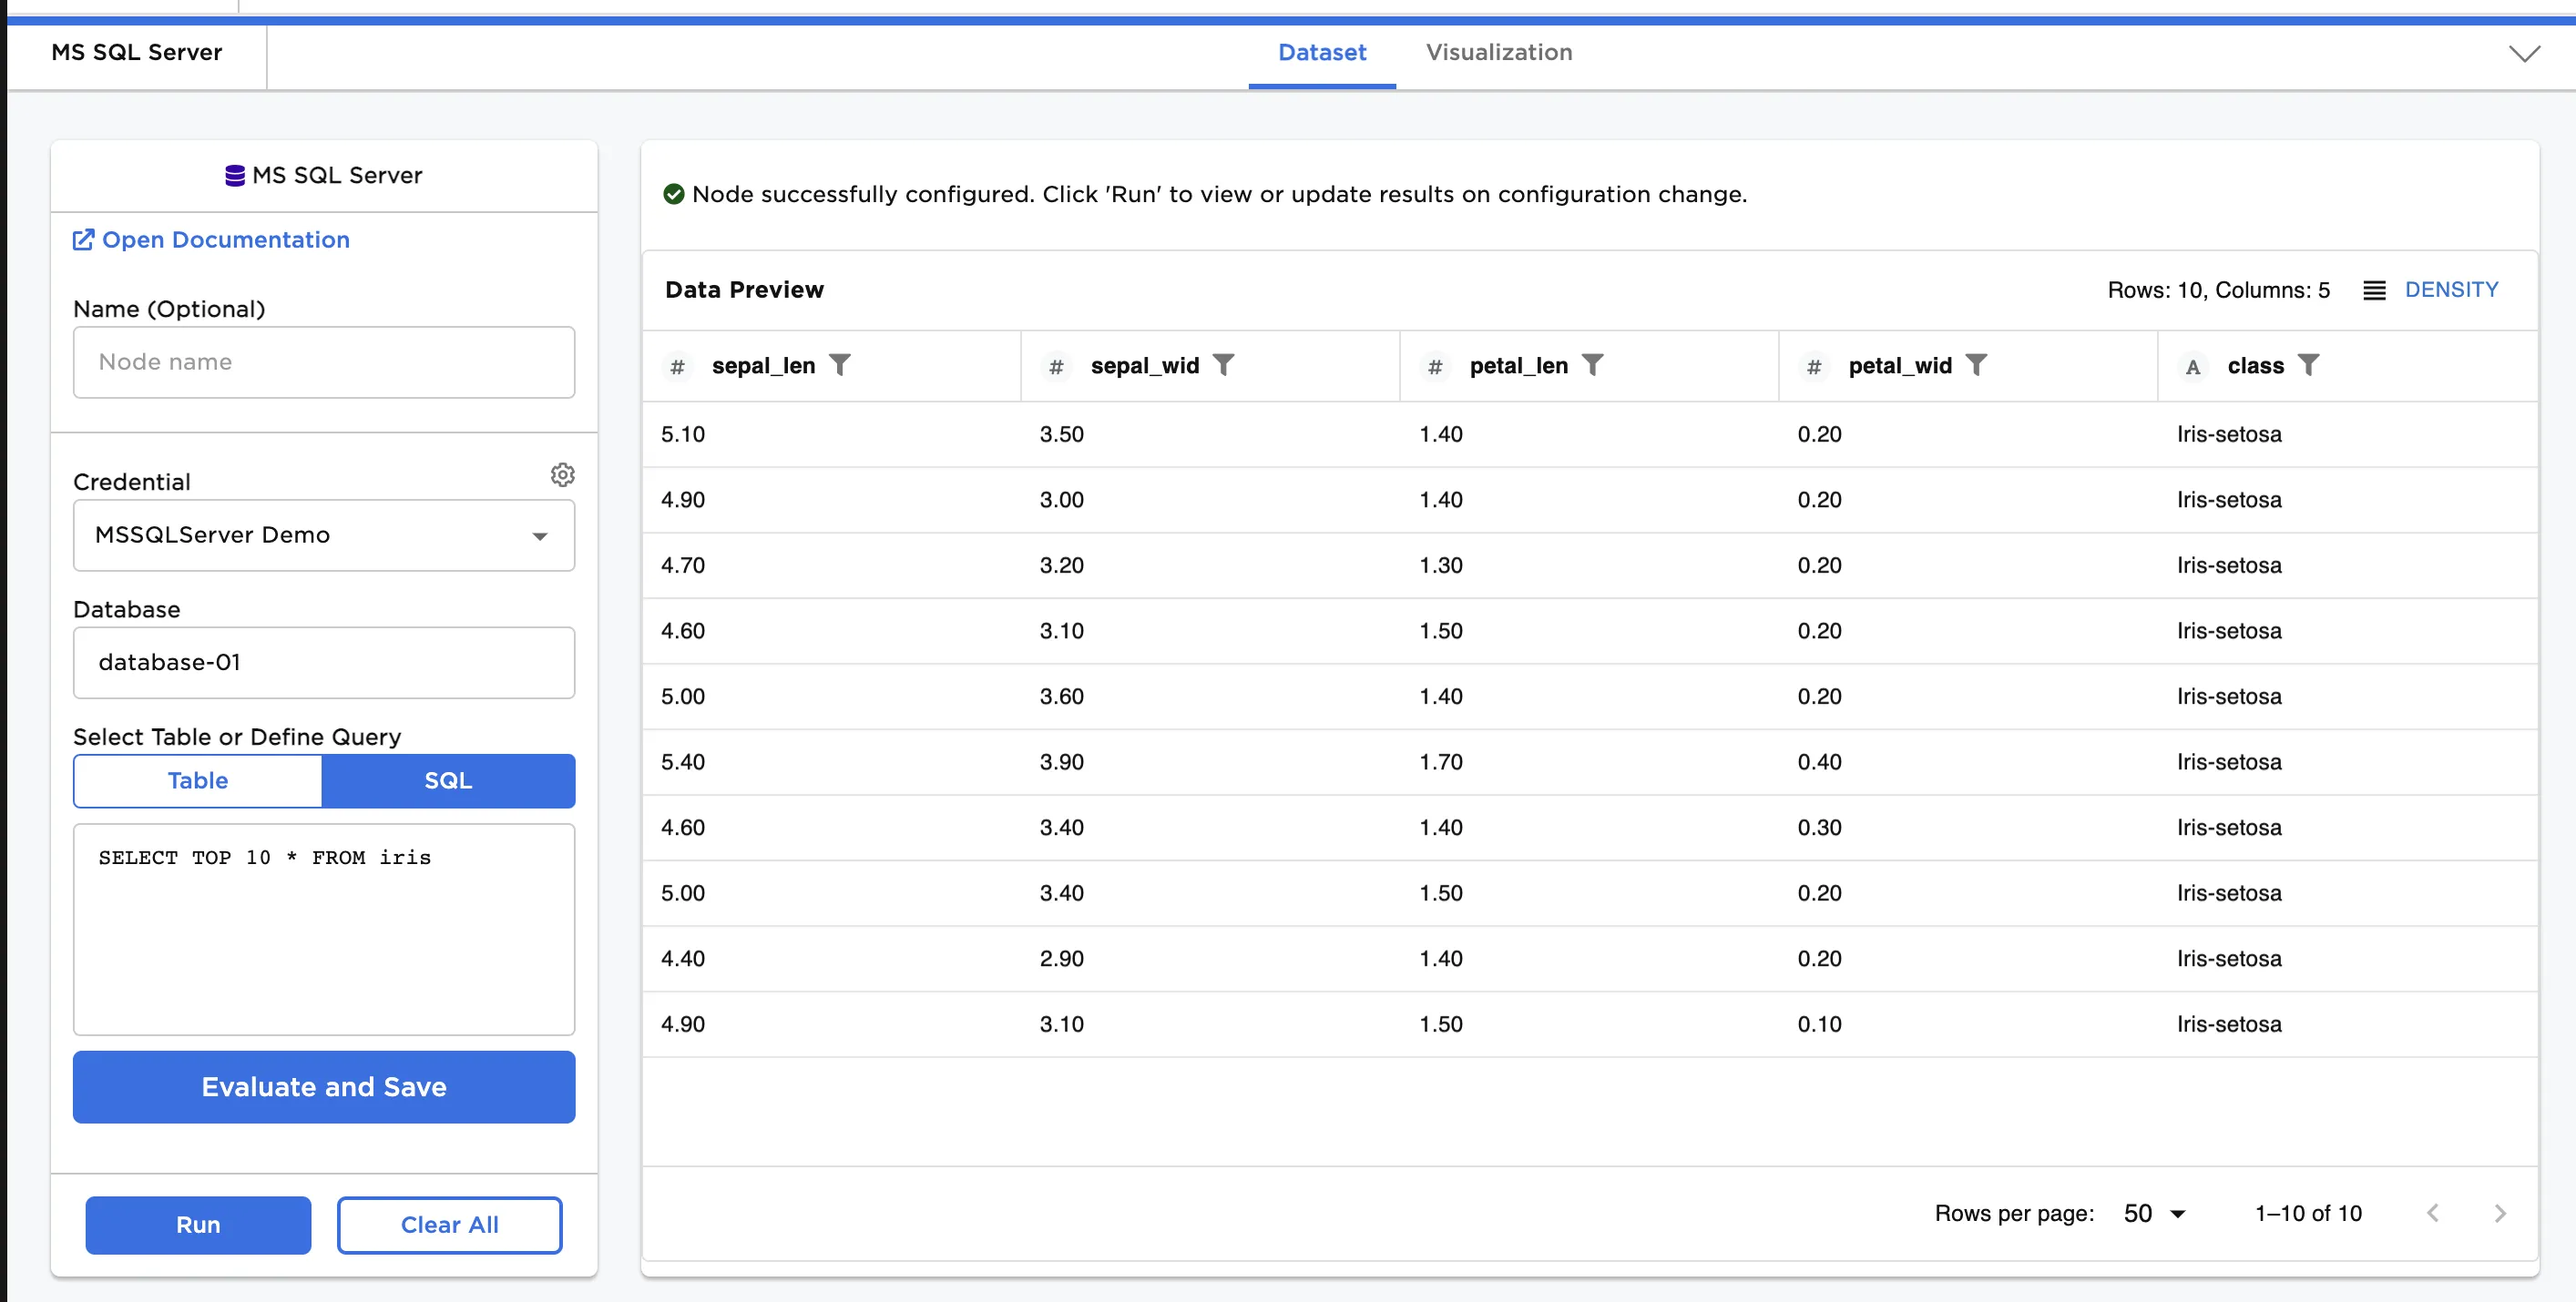Viewport: 2576px width, 1302px height.
Task: Open credential settings via the gear icon
Action: click(x=562, y=474)
